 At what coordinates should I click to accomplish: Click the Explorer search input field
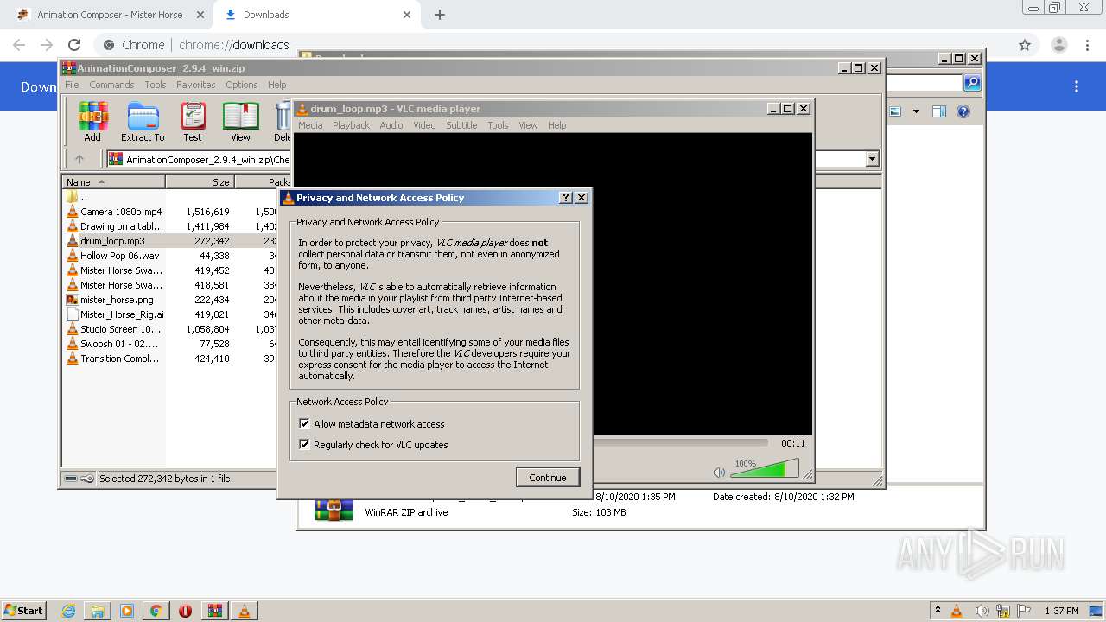pos(925,83)
